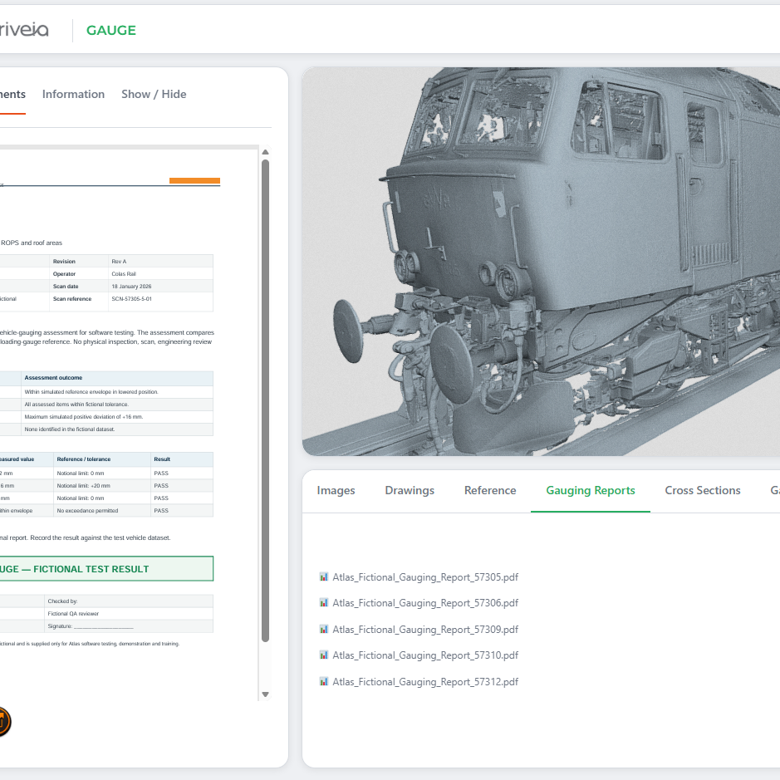This screenshot has height=780, width=780.
Task: Click the document scrollbar down arrow
Action: click(265, 694)
